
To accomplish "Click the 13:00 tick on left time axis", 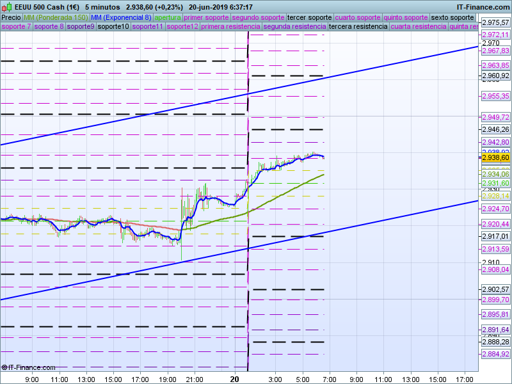I will point(86,379).
